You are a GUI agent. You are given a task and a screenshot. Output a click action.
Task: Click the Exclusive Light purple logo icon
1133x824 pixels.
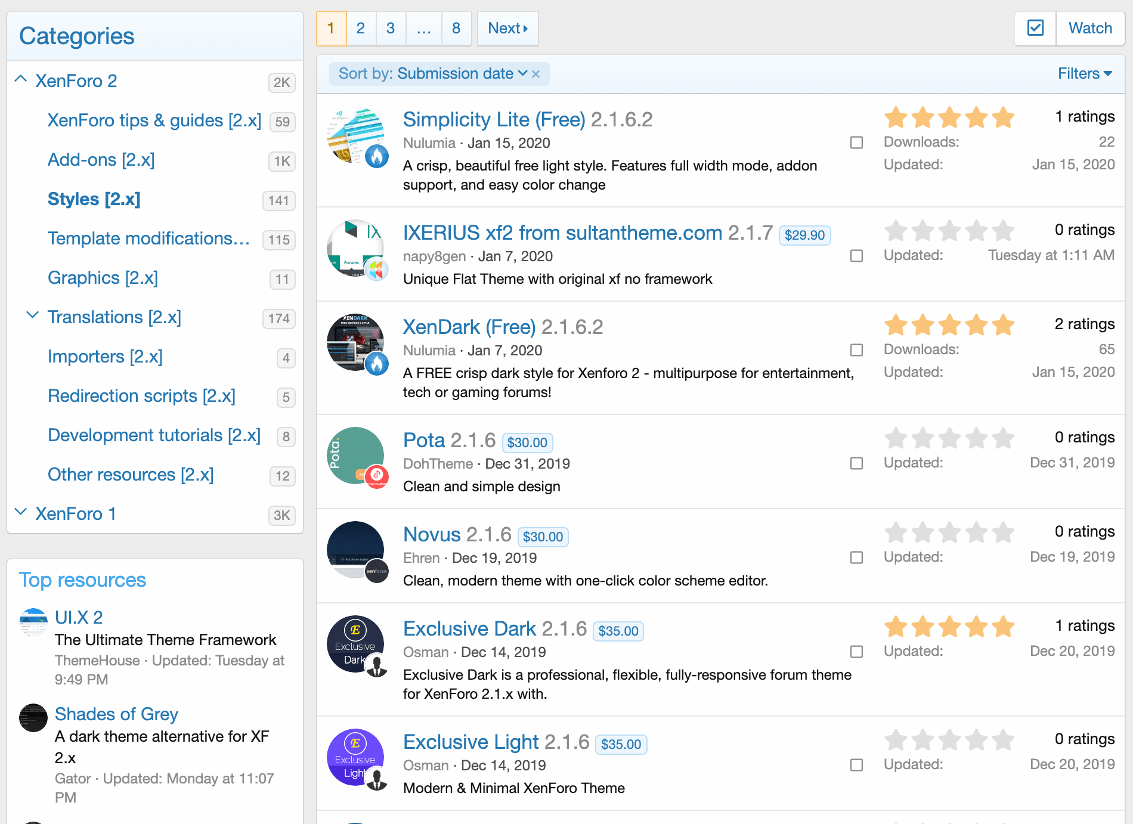click(x=355, y=757)
